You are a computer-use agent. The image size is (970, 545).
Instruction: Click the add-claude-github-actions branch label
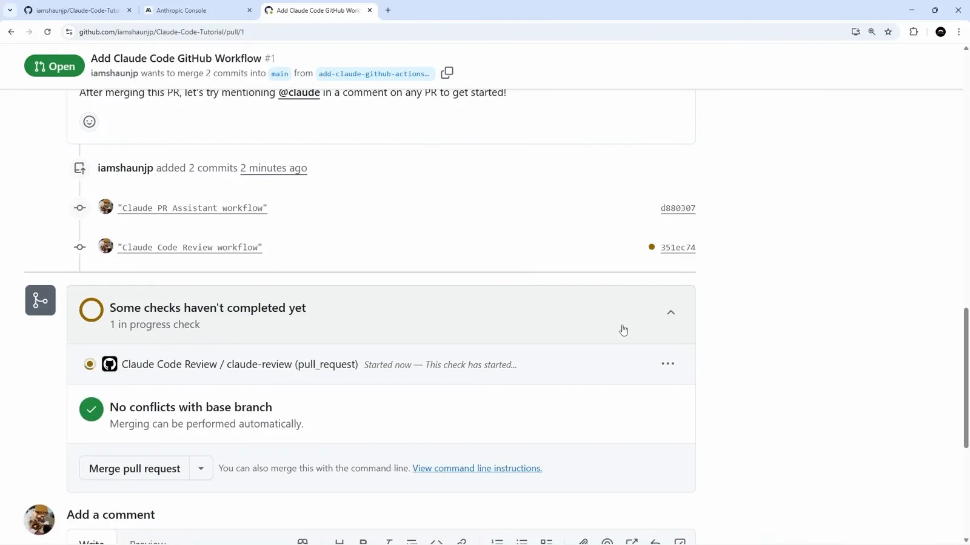[x=374, y=74]
